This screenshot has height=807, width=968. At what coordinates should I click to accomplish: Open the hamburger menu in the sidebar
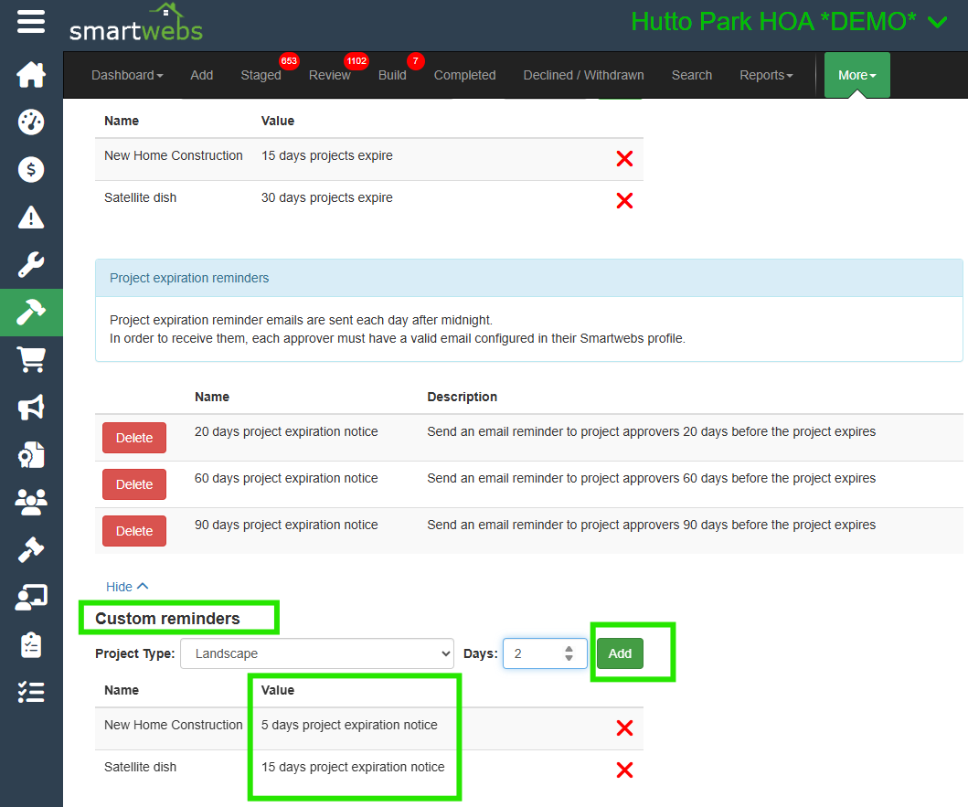(x=31, y=21)
